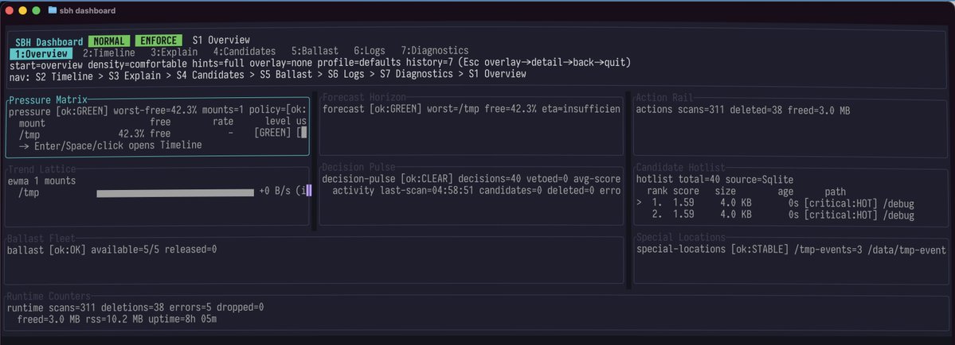The height and width of the screenshot is (345, 955).
Task: Click the Runtime Counters panel title
Action: 49,297
